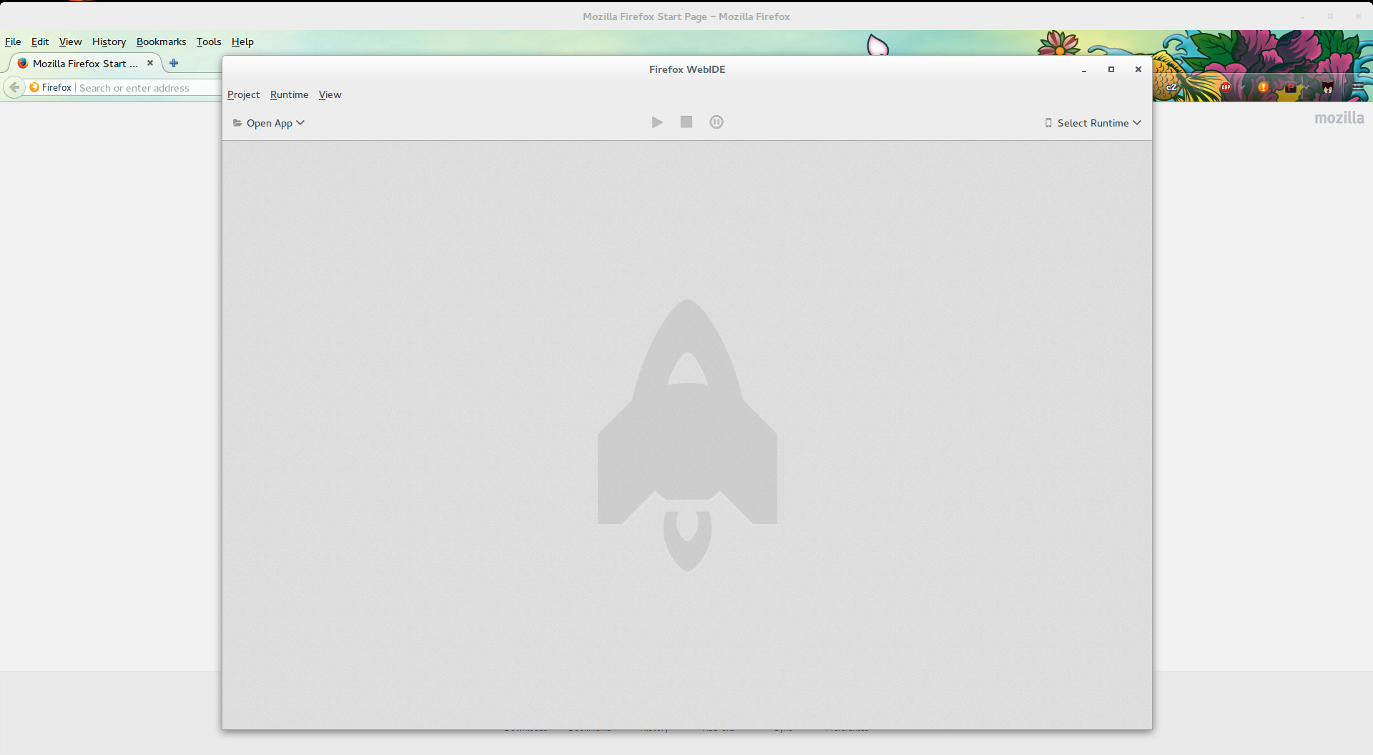Open the dropdown arrow beside ABP icon
Screen dimensions: 1373x755
click(x=1243, y=87)
